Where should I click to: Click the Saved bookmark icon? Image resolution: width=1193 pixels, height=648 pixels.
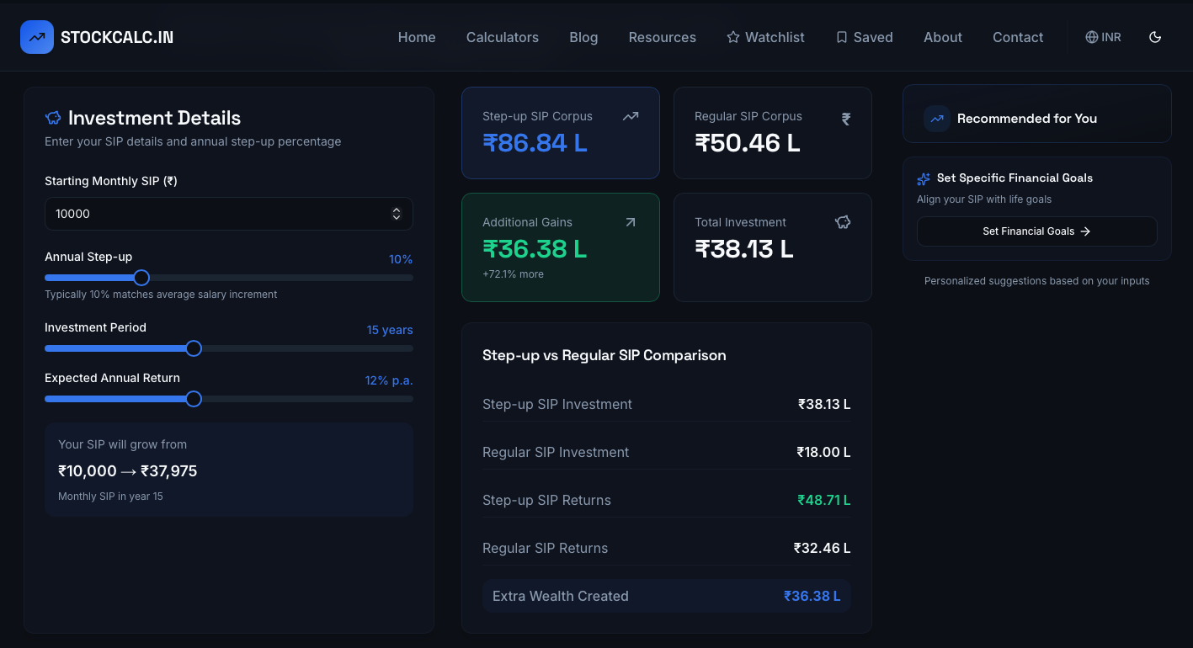tap(841, 36)
